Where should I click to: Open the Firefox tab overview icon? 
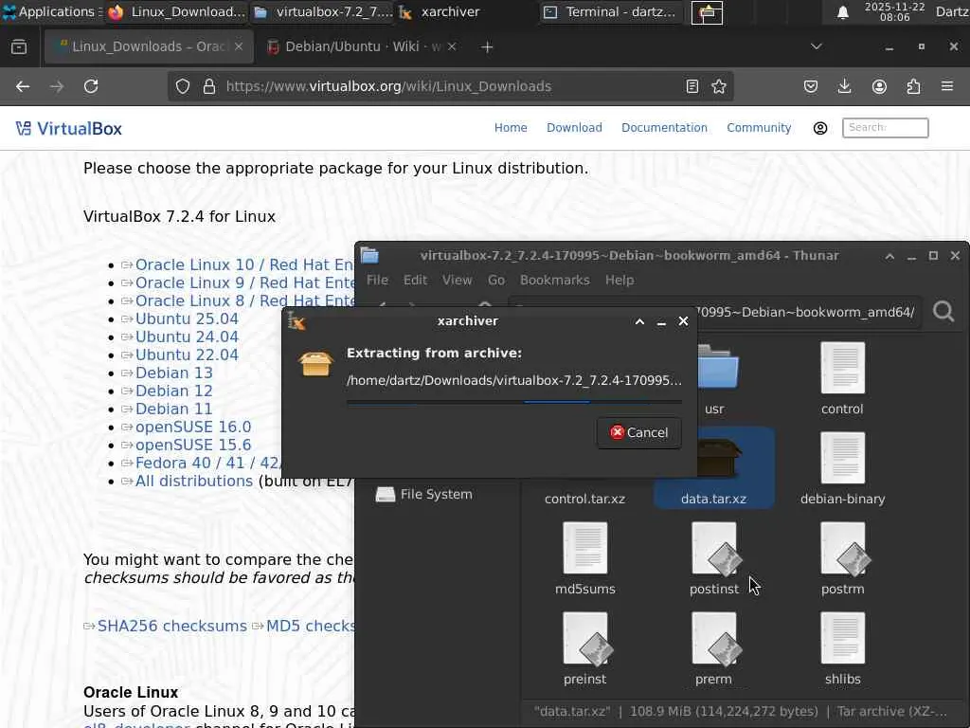point(19,47)
